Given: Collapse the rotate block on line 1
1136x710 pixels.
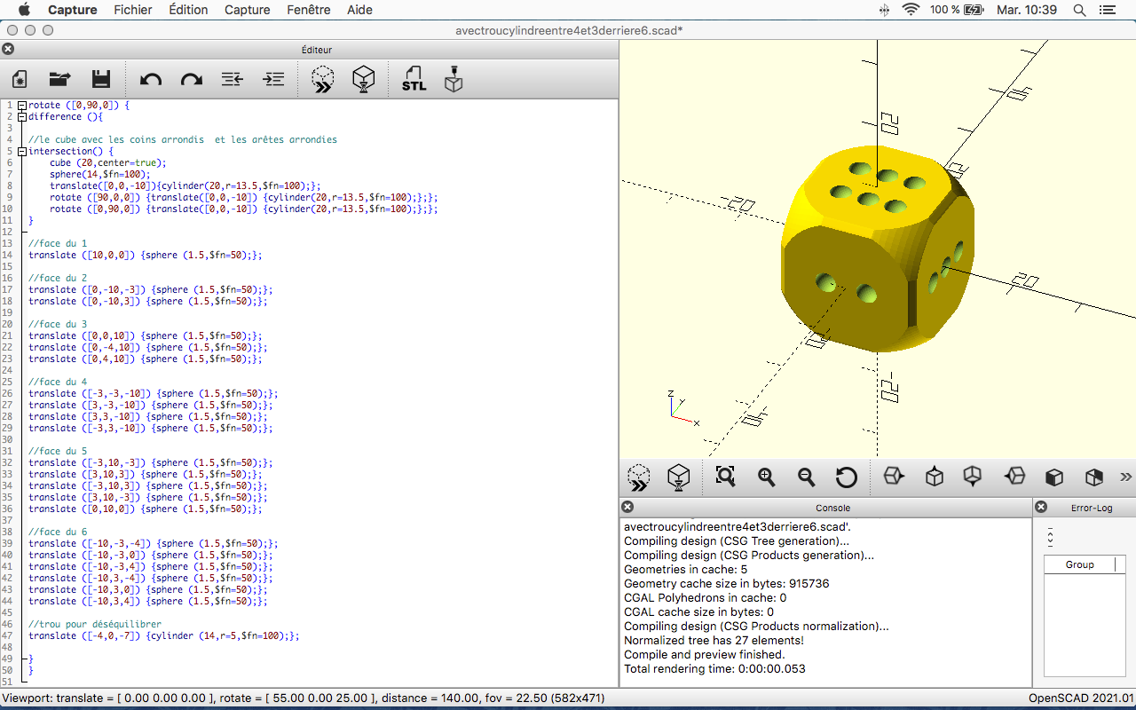Looking at the screenshot, I should [x=22, y=106].
